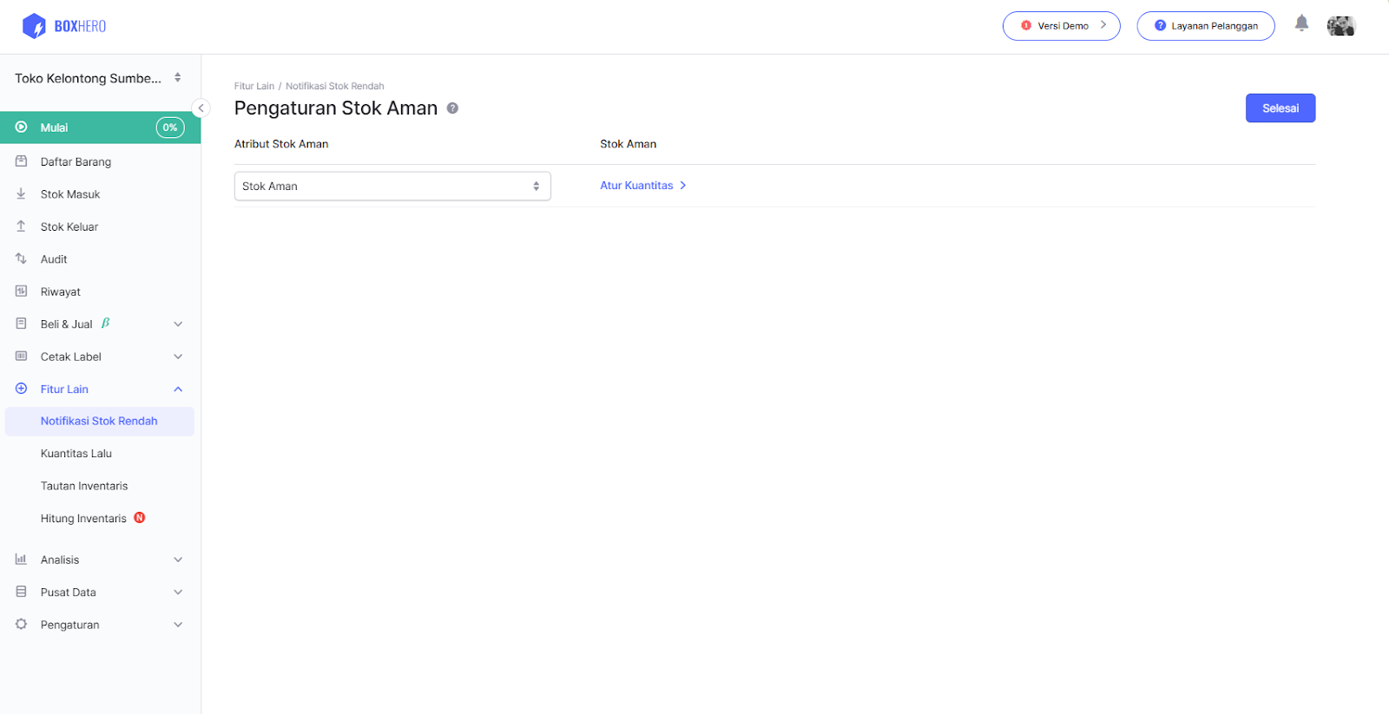Click the help icon beside Pengaturan Stok Aman
Screen dimensions: 1389x714
[x=452, y=108]
